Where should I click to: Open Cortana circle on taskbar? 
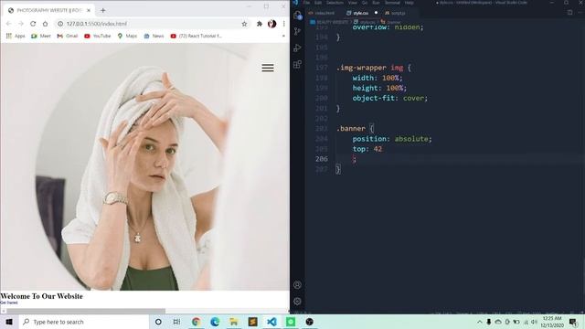(x=158, y=322)
